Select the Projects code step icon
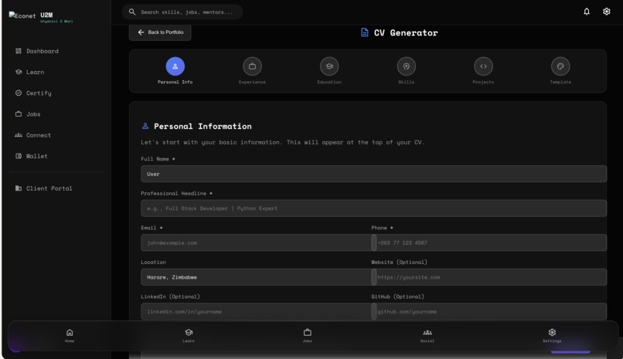Image resolution: width=623 pixels, height=359 pixels. coord(484,66)
